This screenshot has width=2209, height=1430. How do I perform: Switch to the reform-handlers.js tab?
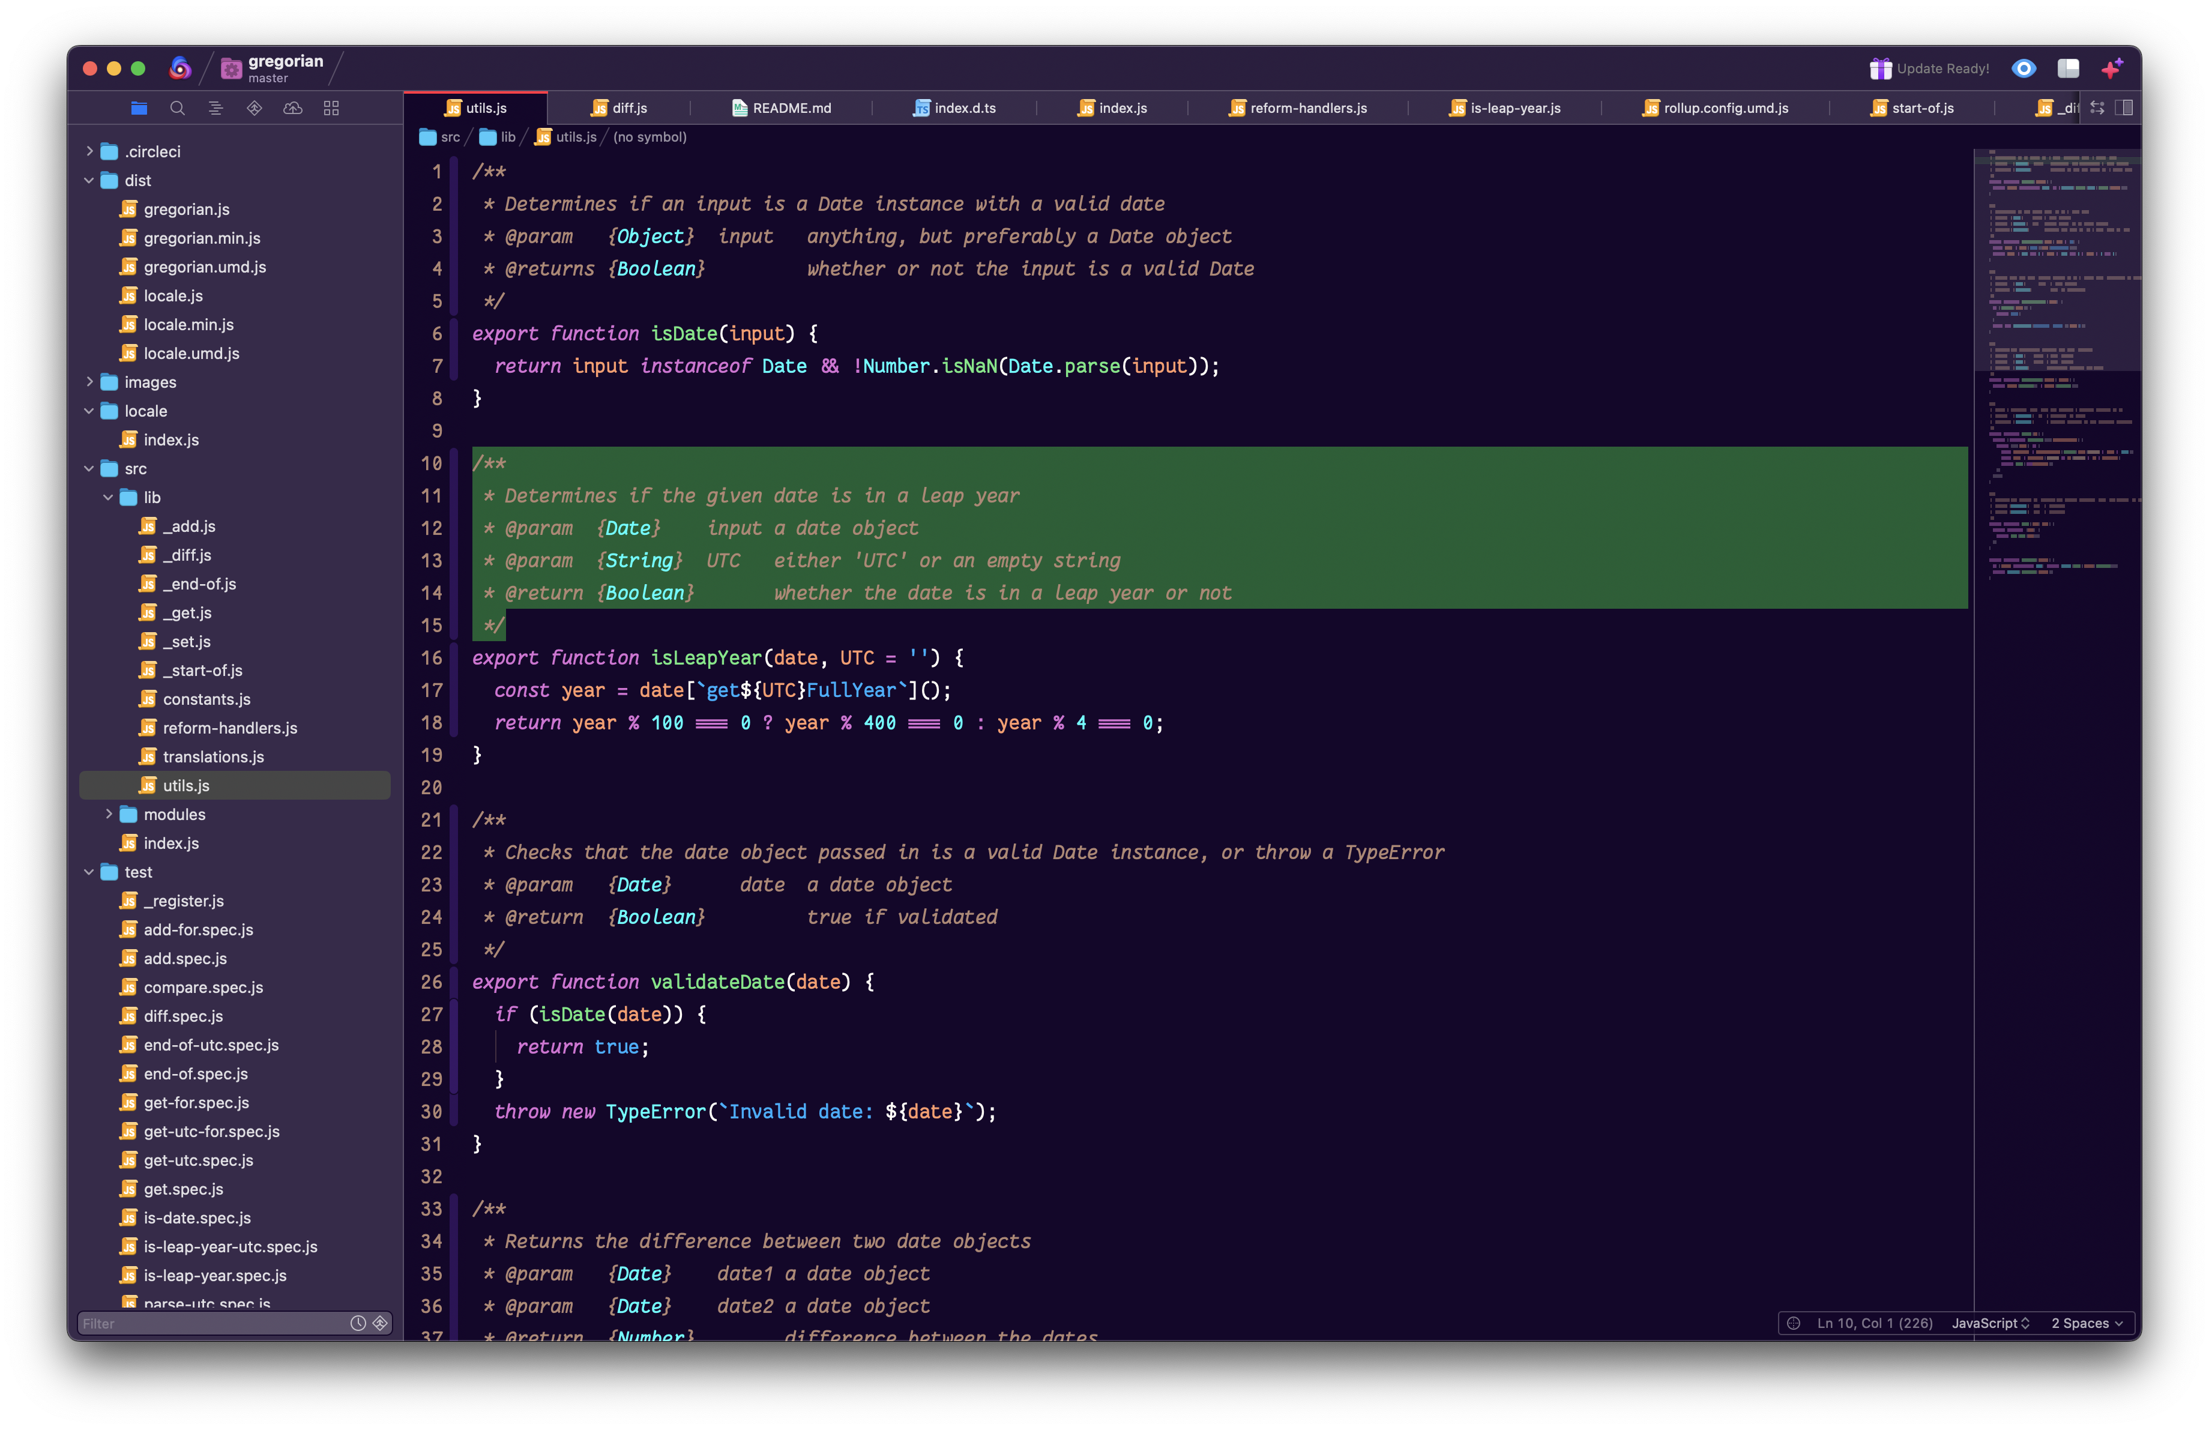[1307, 109]
